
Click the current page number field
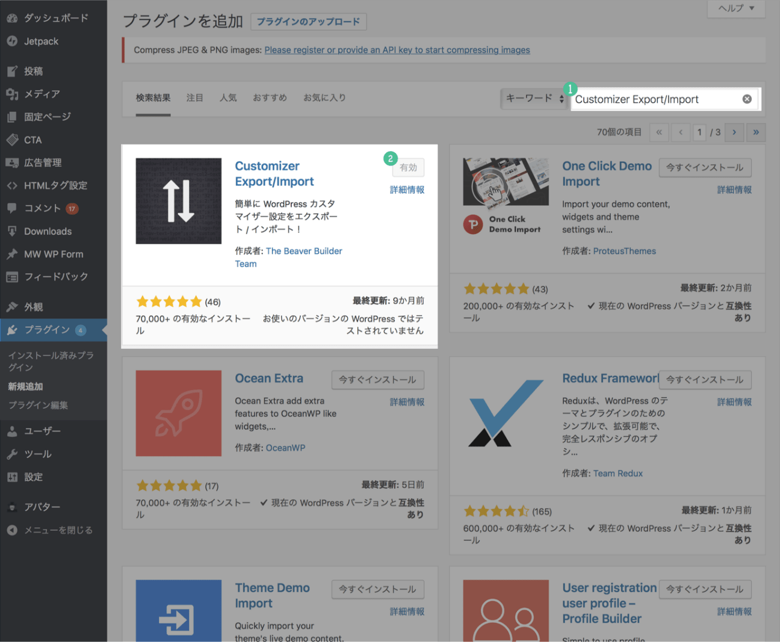699,132
